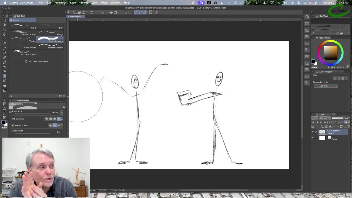This screenshot has height=198, width=352.
Task: Adjust layer opacity 100 with its stepper
Action: click(x=349, y=118)
